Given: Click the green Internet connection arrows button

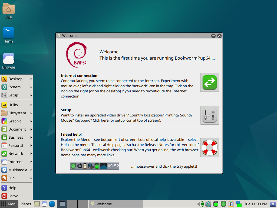Looking at the screenshot, I should (x=210, y=82).
